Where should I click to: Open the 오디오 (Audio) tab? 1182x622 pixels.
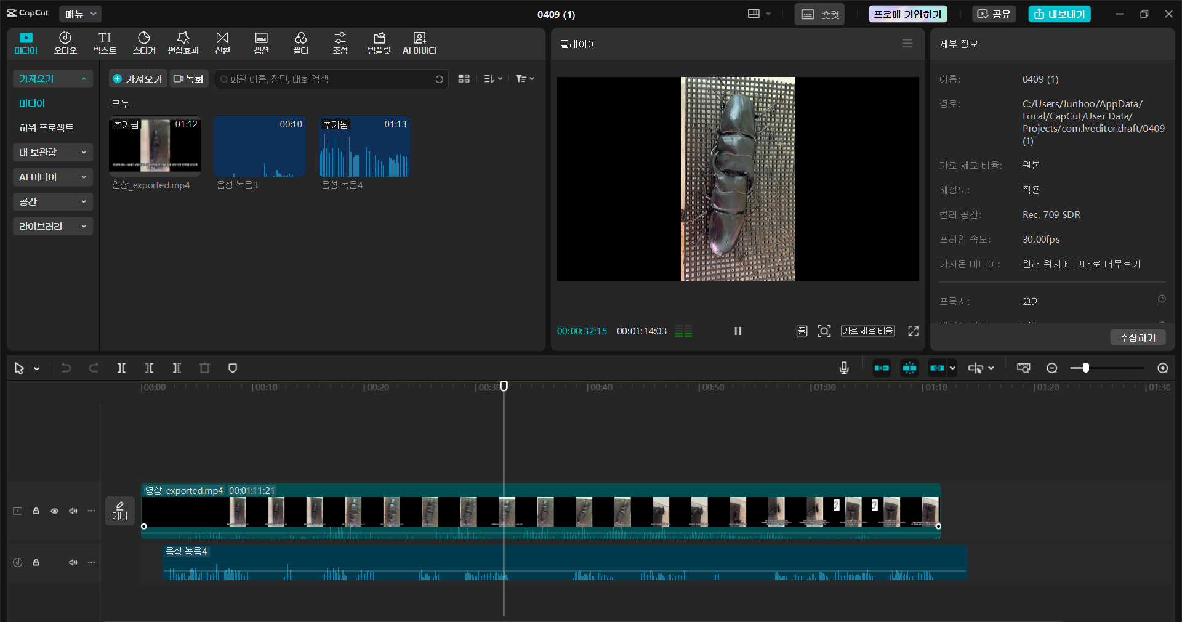(x=65, y=43)
